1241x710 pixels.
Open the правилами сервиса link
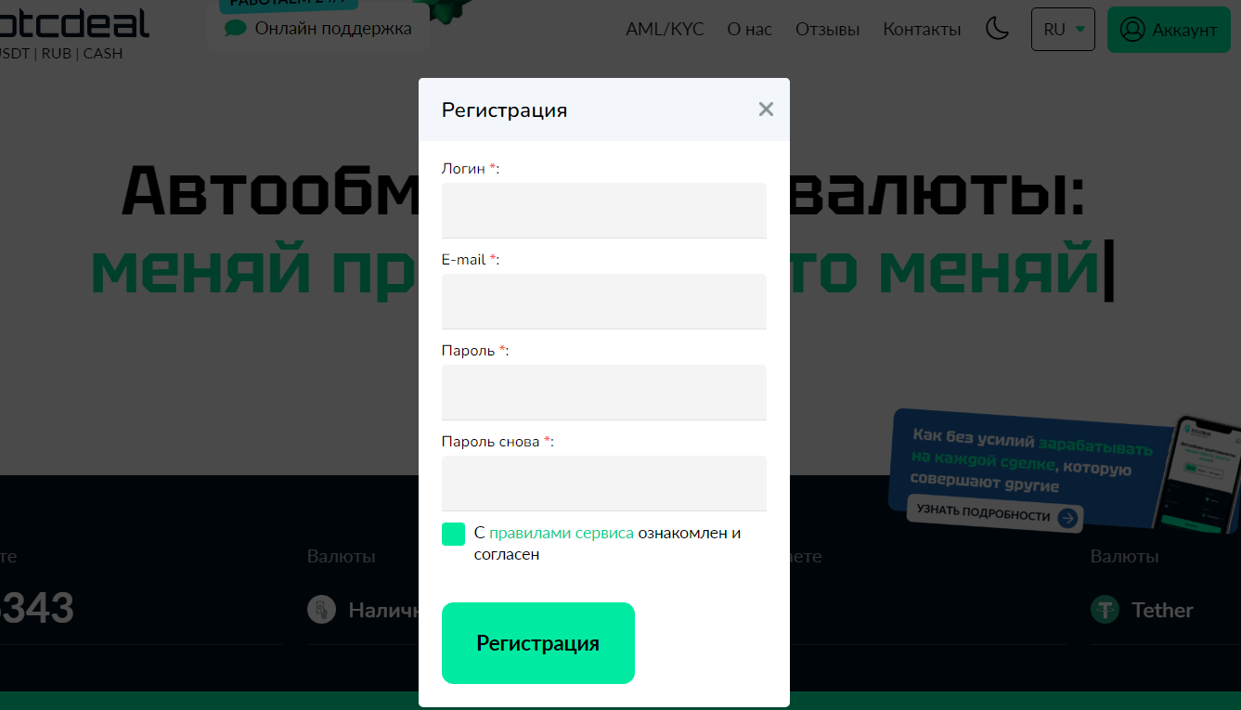coord(562,533)
